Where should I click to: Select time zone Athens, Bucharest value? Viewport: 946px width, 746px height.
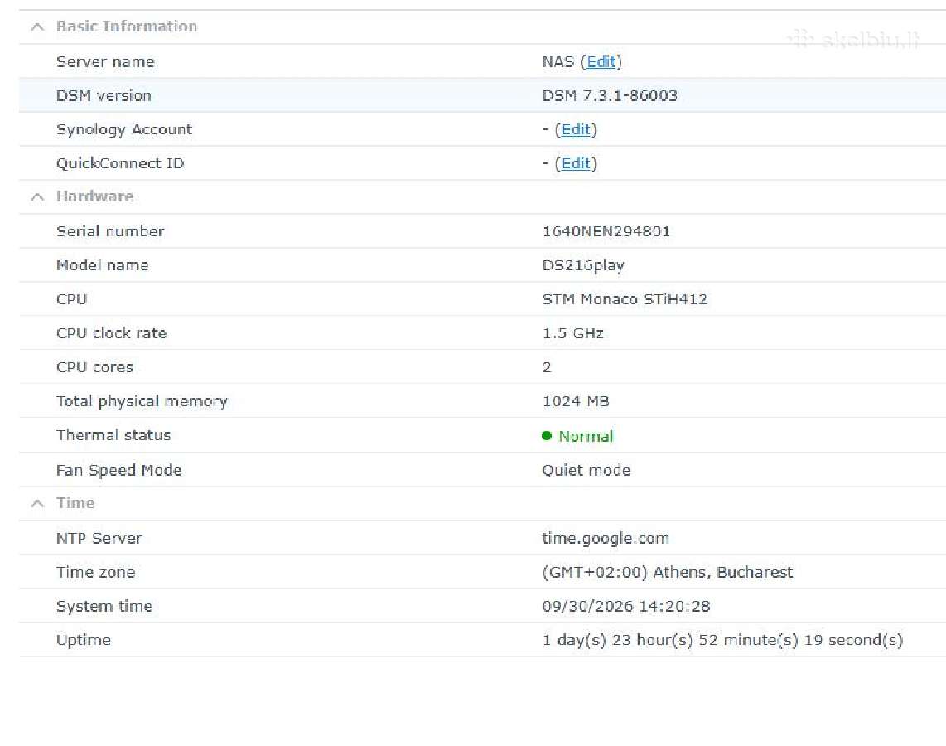pos(668,572)
